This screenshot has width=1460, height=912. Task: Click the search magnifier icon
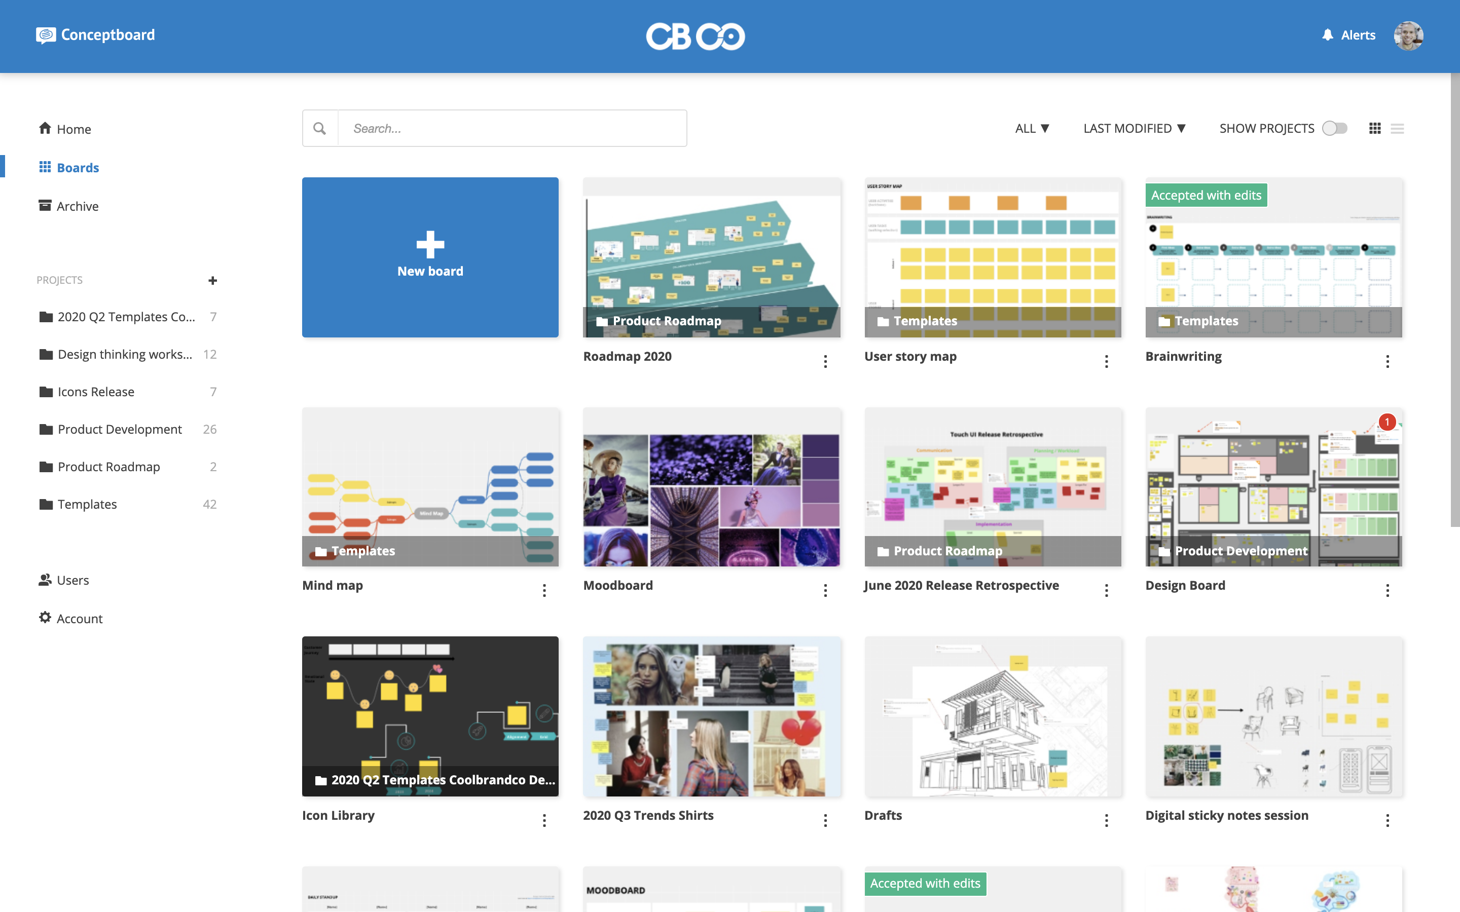pyautogui.click(x=319, y=128)
